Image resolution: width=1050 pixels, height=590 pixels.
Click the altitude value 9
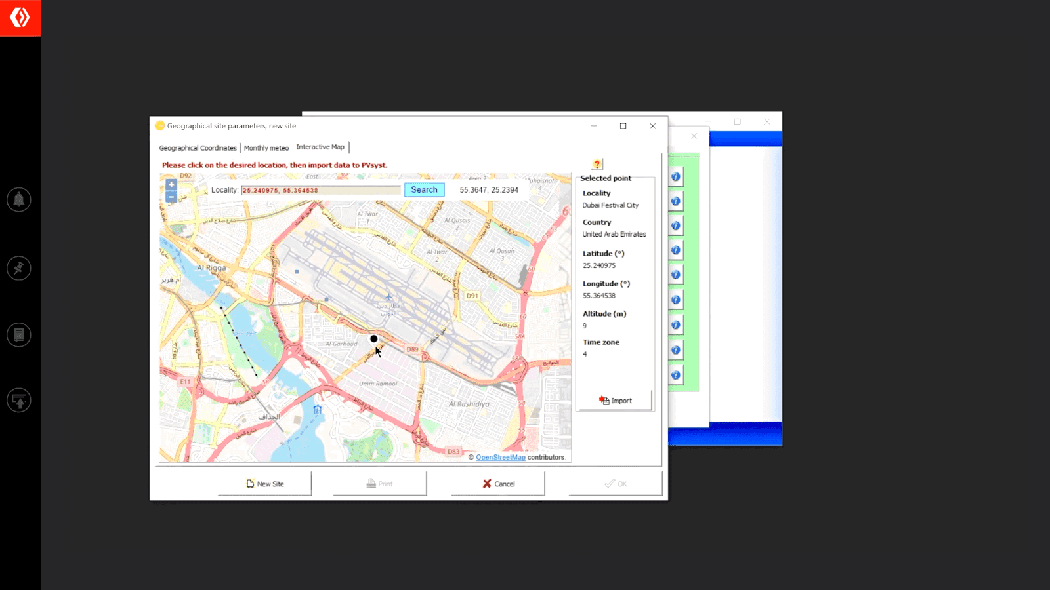coord(585,326)
